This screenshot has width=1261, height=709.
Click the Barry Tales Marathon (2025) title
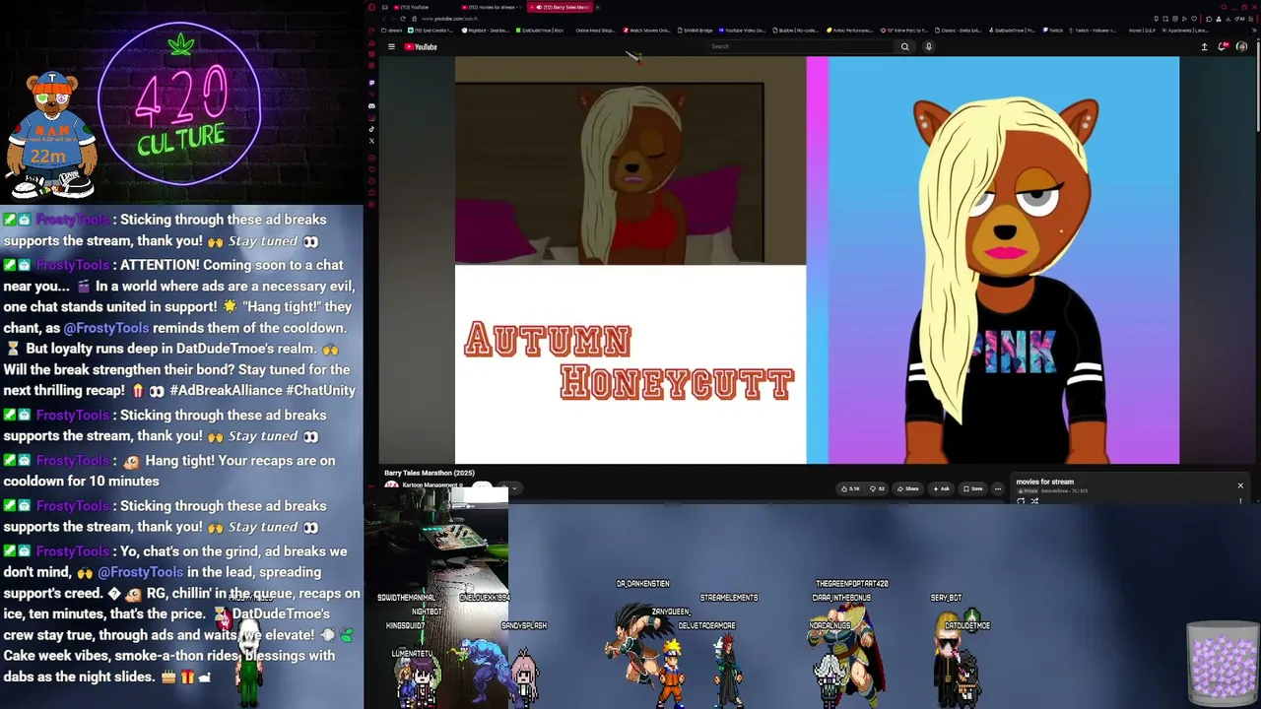pyautogui.click(x=430, y=474)
